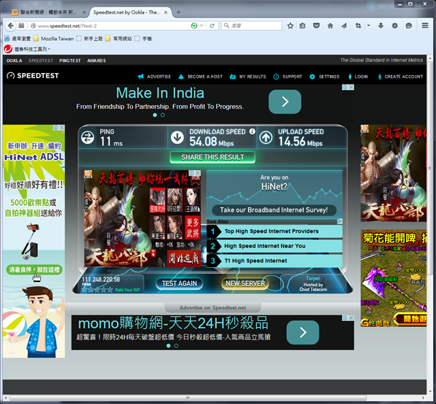Open Top High Speed Internet Providers link

click(274, 232)
